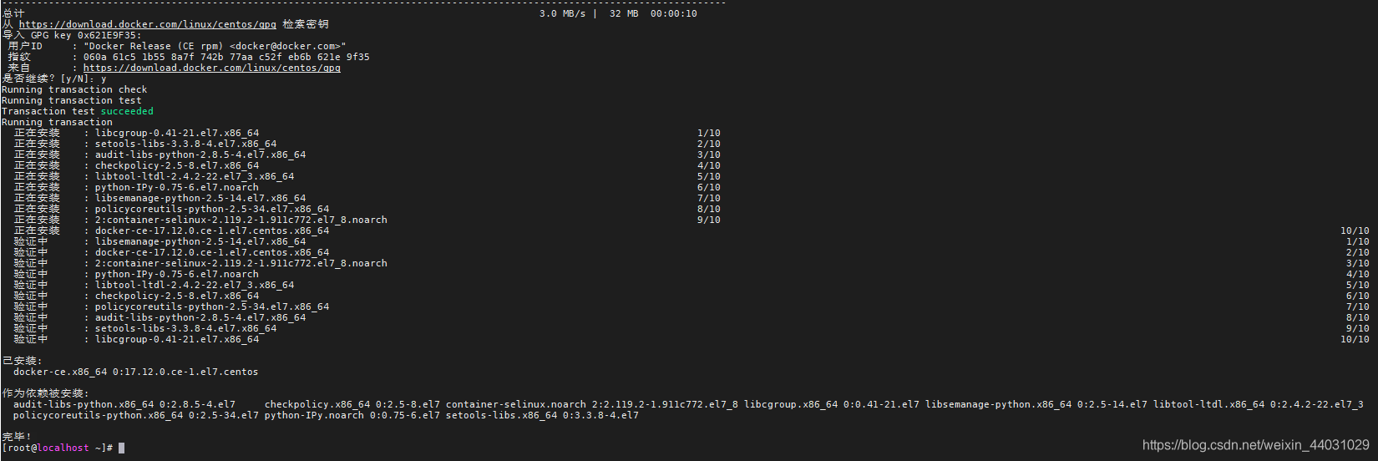Click the [root@localhost ~]# shell prompt
The height and width of the screenshot is (461, 1378).
click(x=57, y=448)
